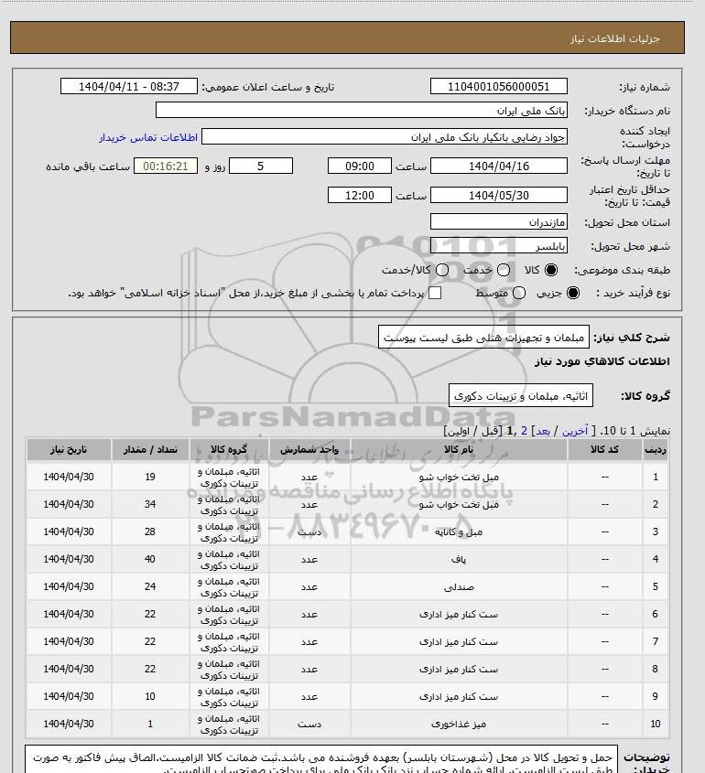Viewport: 705px width, 773px height.
Task: Click the کد کالا column header
Action: coord(605,449)
